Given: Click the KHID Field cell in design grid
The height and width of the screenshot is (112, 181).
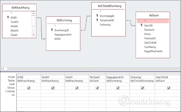Looking at the screenshot, I should (29, 77).
